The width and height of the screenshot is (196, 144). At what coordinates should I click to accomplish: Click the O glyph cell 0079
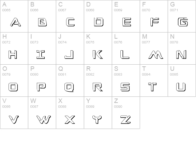tap(14, 80)
